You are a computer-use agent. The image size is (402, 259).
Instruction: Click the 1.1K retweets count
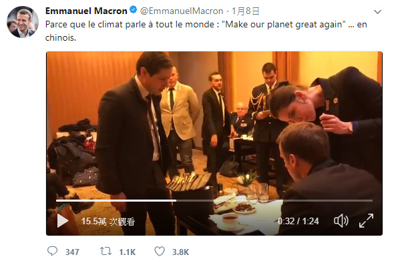[128, 252]
